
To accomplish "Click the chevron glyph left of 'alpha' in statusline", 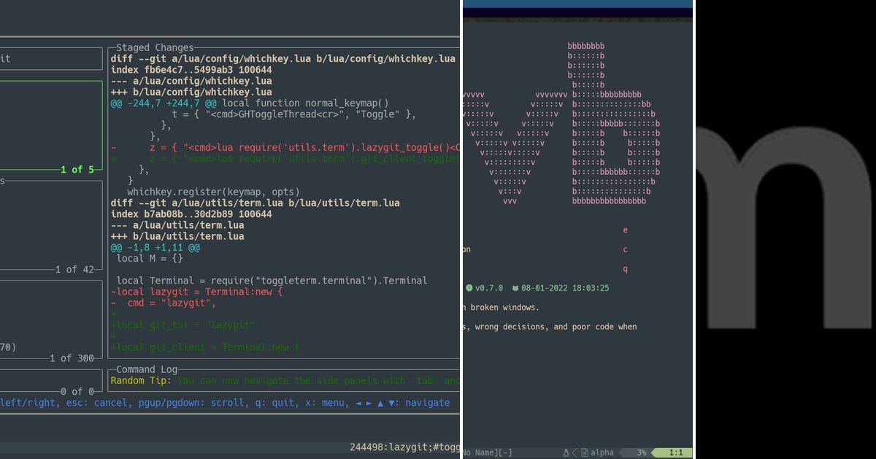I will (x=574, y=452).
